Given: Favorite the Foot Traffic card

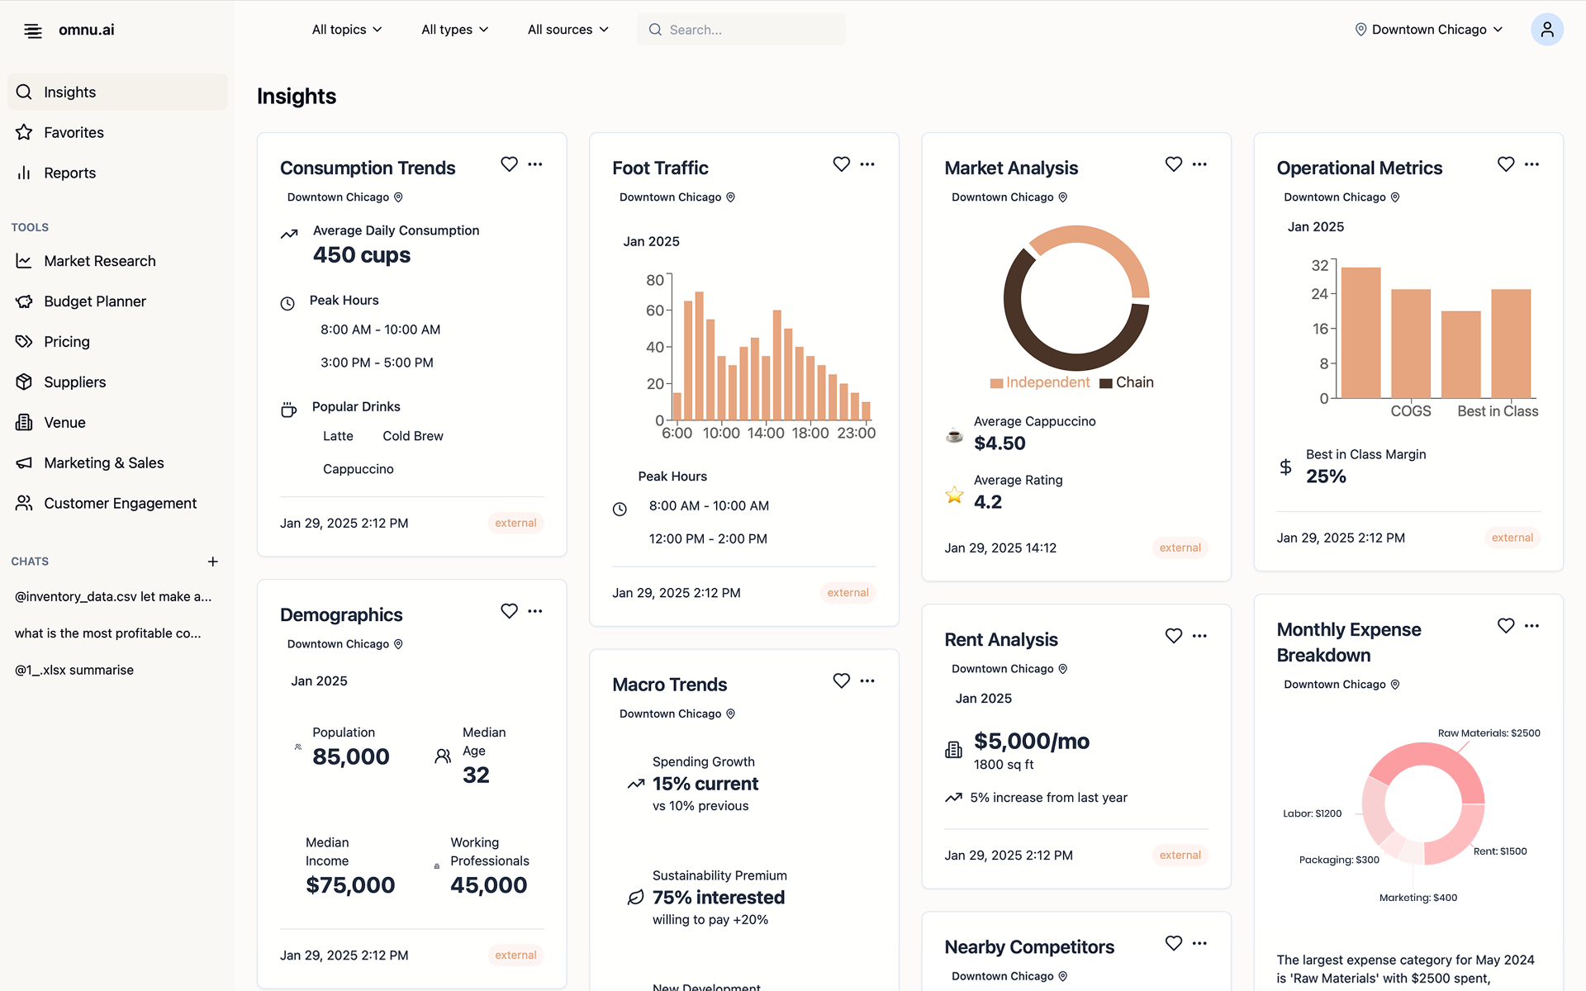Looking at the screenshot, I should [x=841, y=164].
